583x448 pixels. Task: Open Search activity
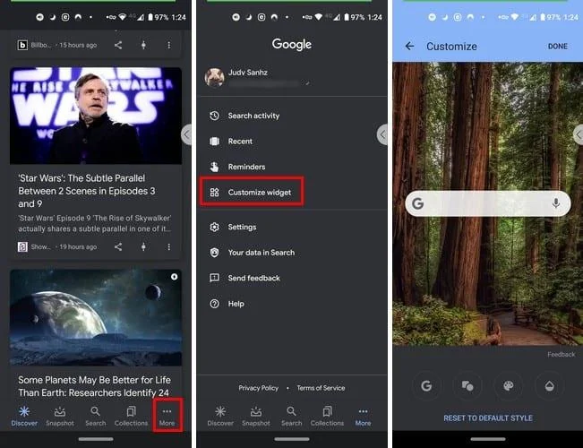[x=253, y=116]
